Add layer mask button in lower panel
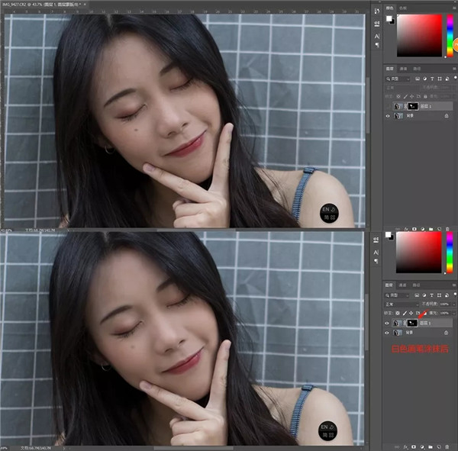Image resolution: width=458 pixels, height=451 pixels. [x=414, y=447]
